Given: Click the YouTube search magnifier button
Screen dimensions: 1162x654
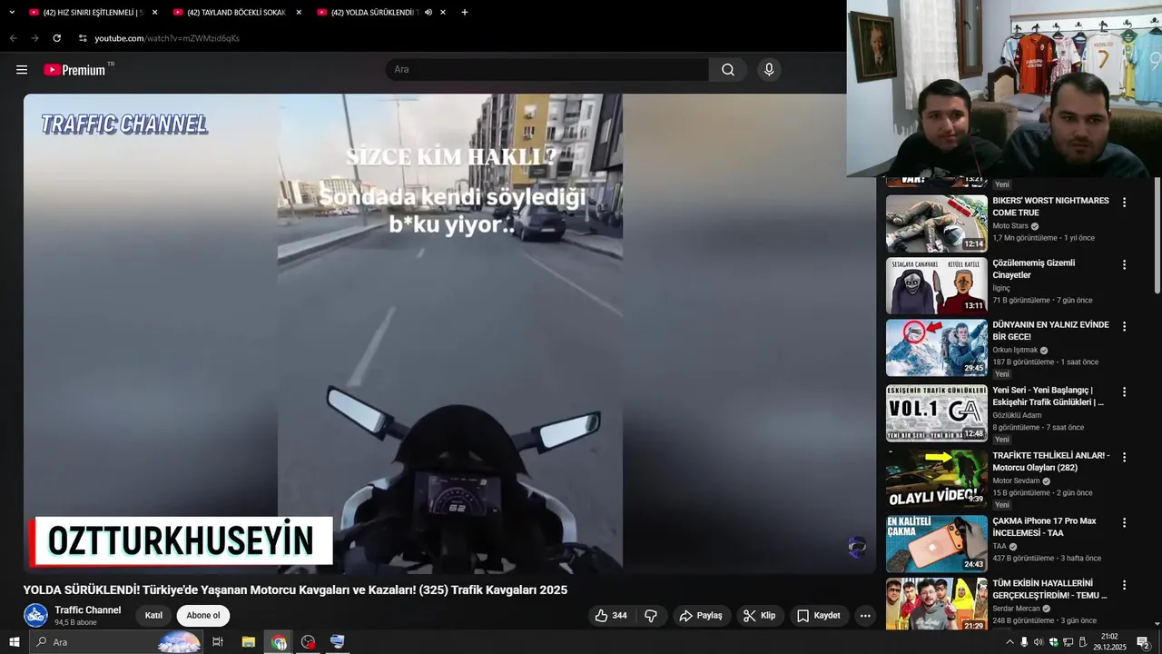Looking at the screenshot, I should click(x=728, y=70).
